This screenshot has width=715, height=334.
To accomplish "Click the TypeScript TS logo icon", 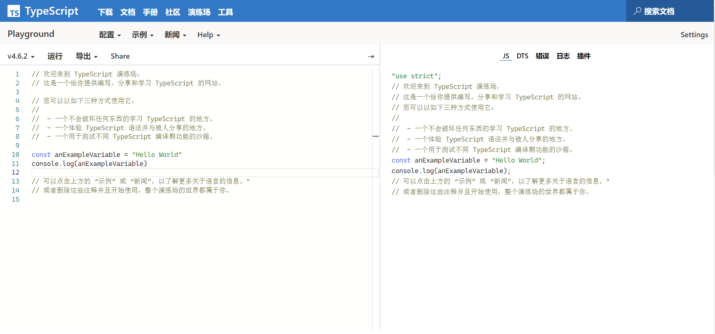I will 14,11.
